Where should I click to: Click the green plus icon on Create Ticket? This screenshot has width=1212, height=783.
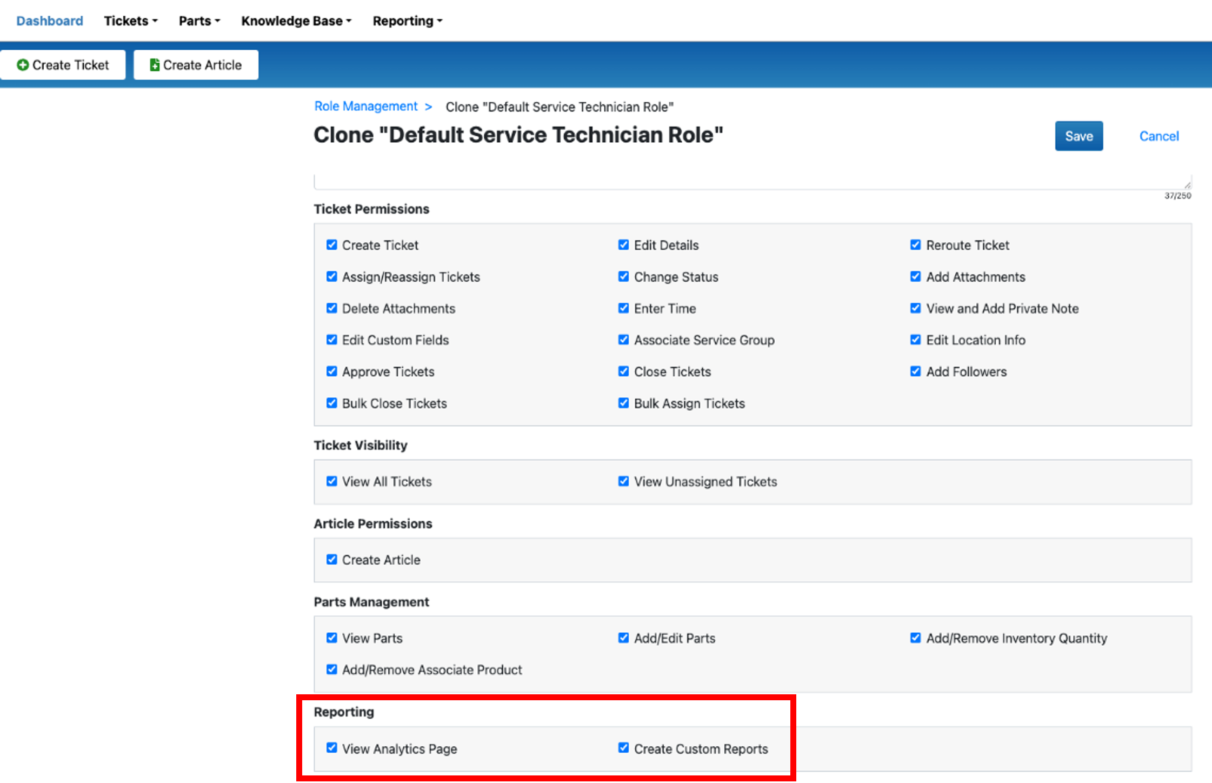click(x=23, y=65)
